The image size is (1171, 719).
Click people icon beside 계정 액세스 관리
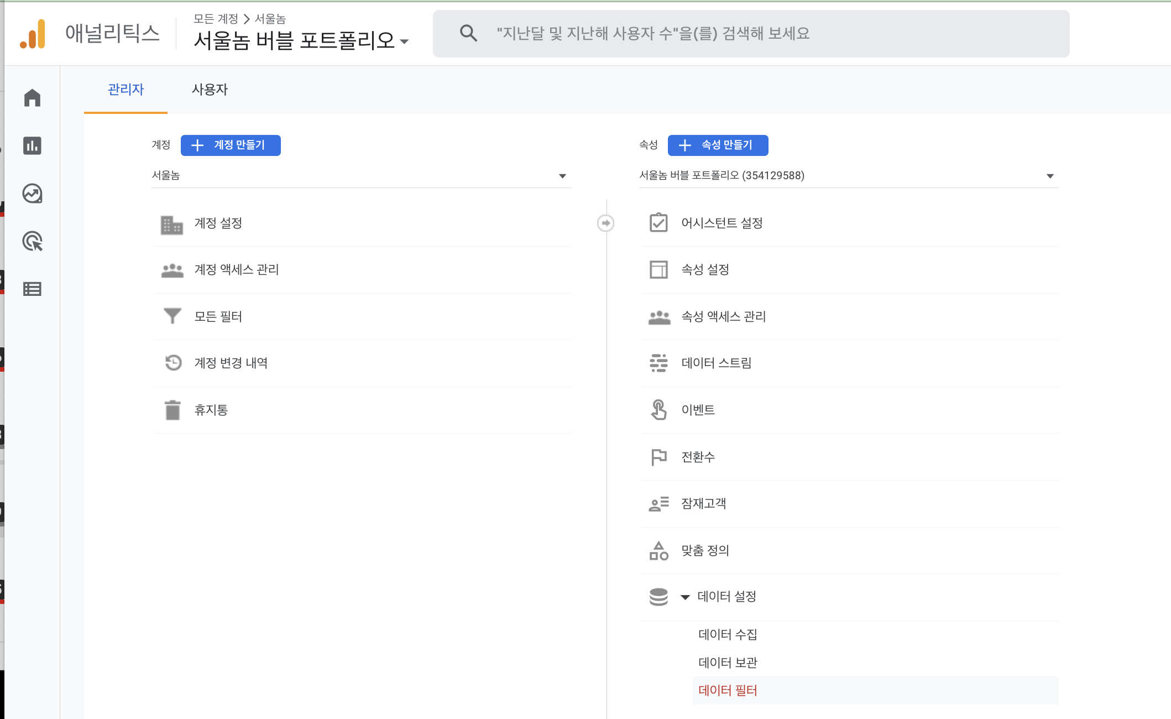(x=172, y=270)
